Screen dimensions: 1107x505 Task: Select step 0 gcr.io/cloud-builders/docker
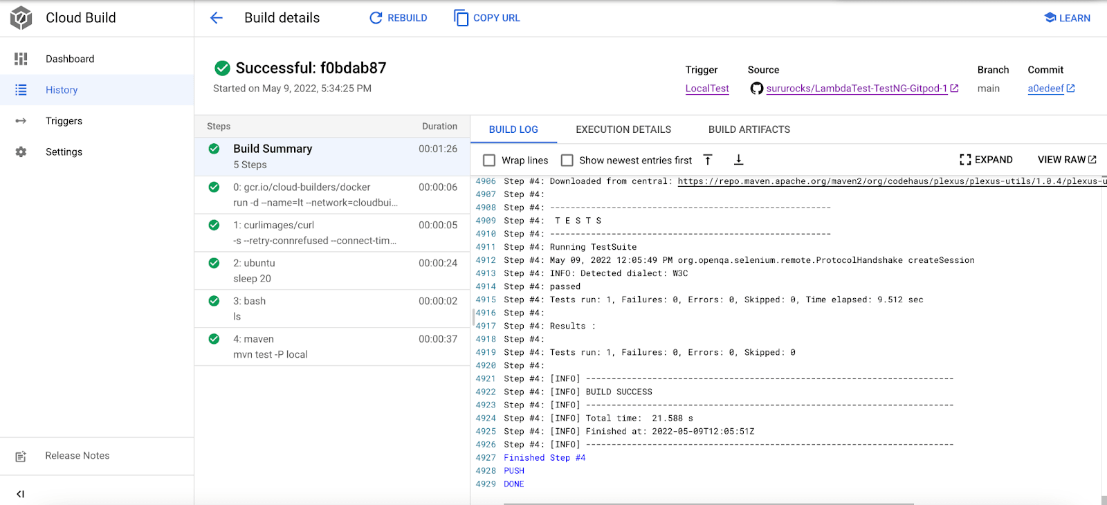[x=332, y=194]
